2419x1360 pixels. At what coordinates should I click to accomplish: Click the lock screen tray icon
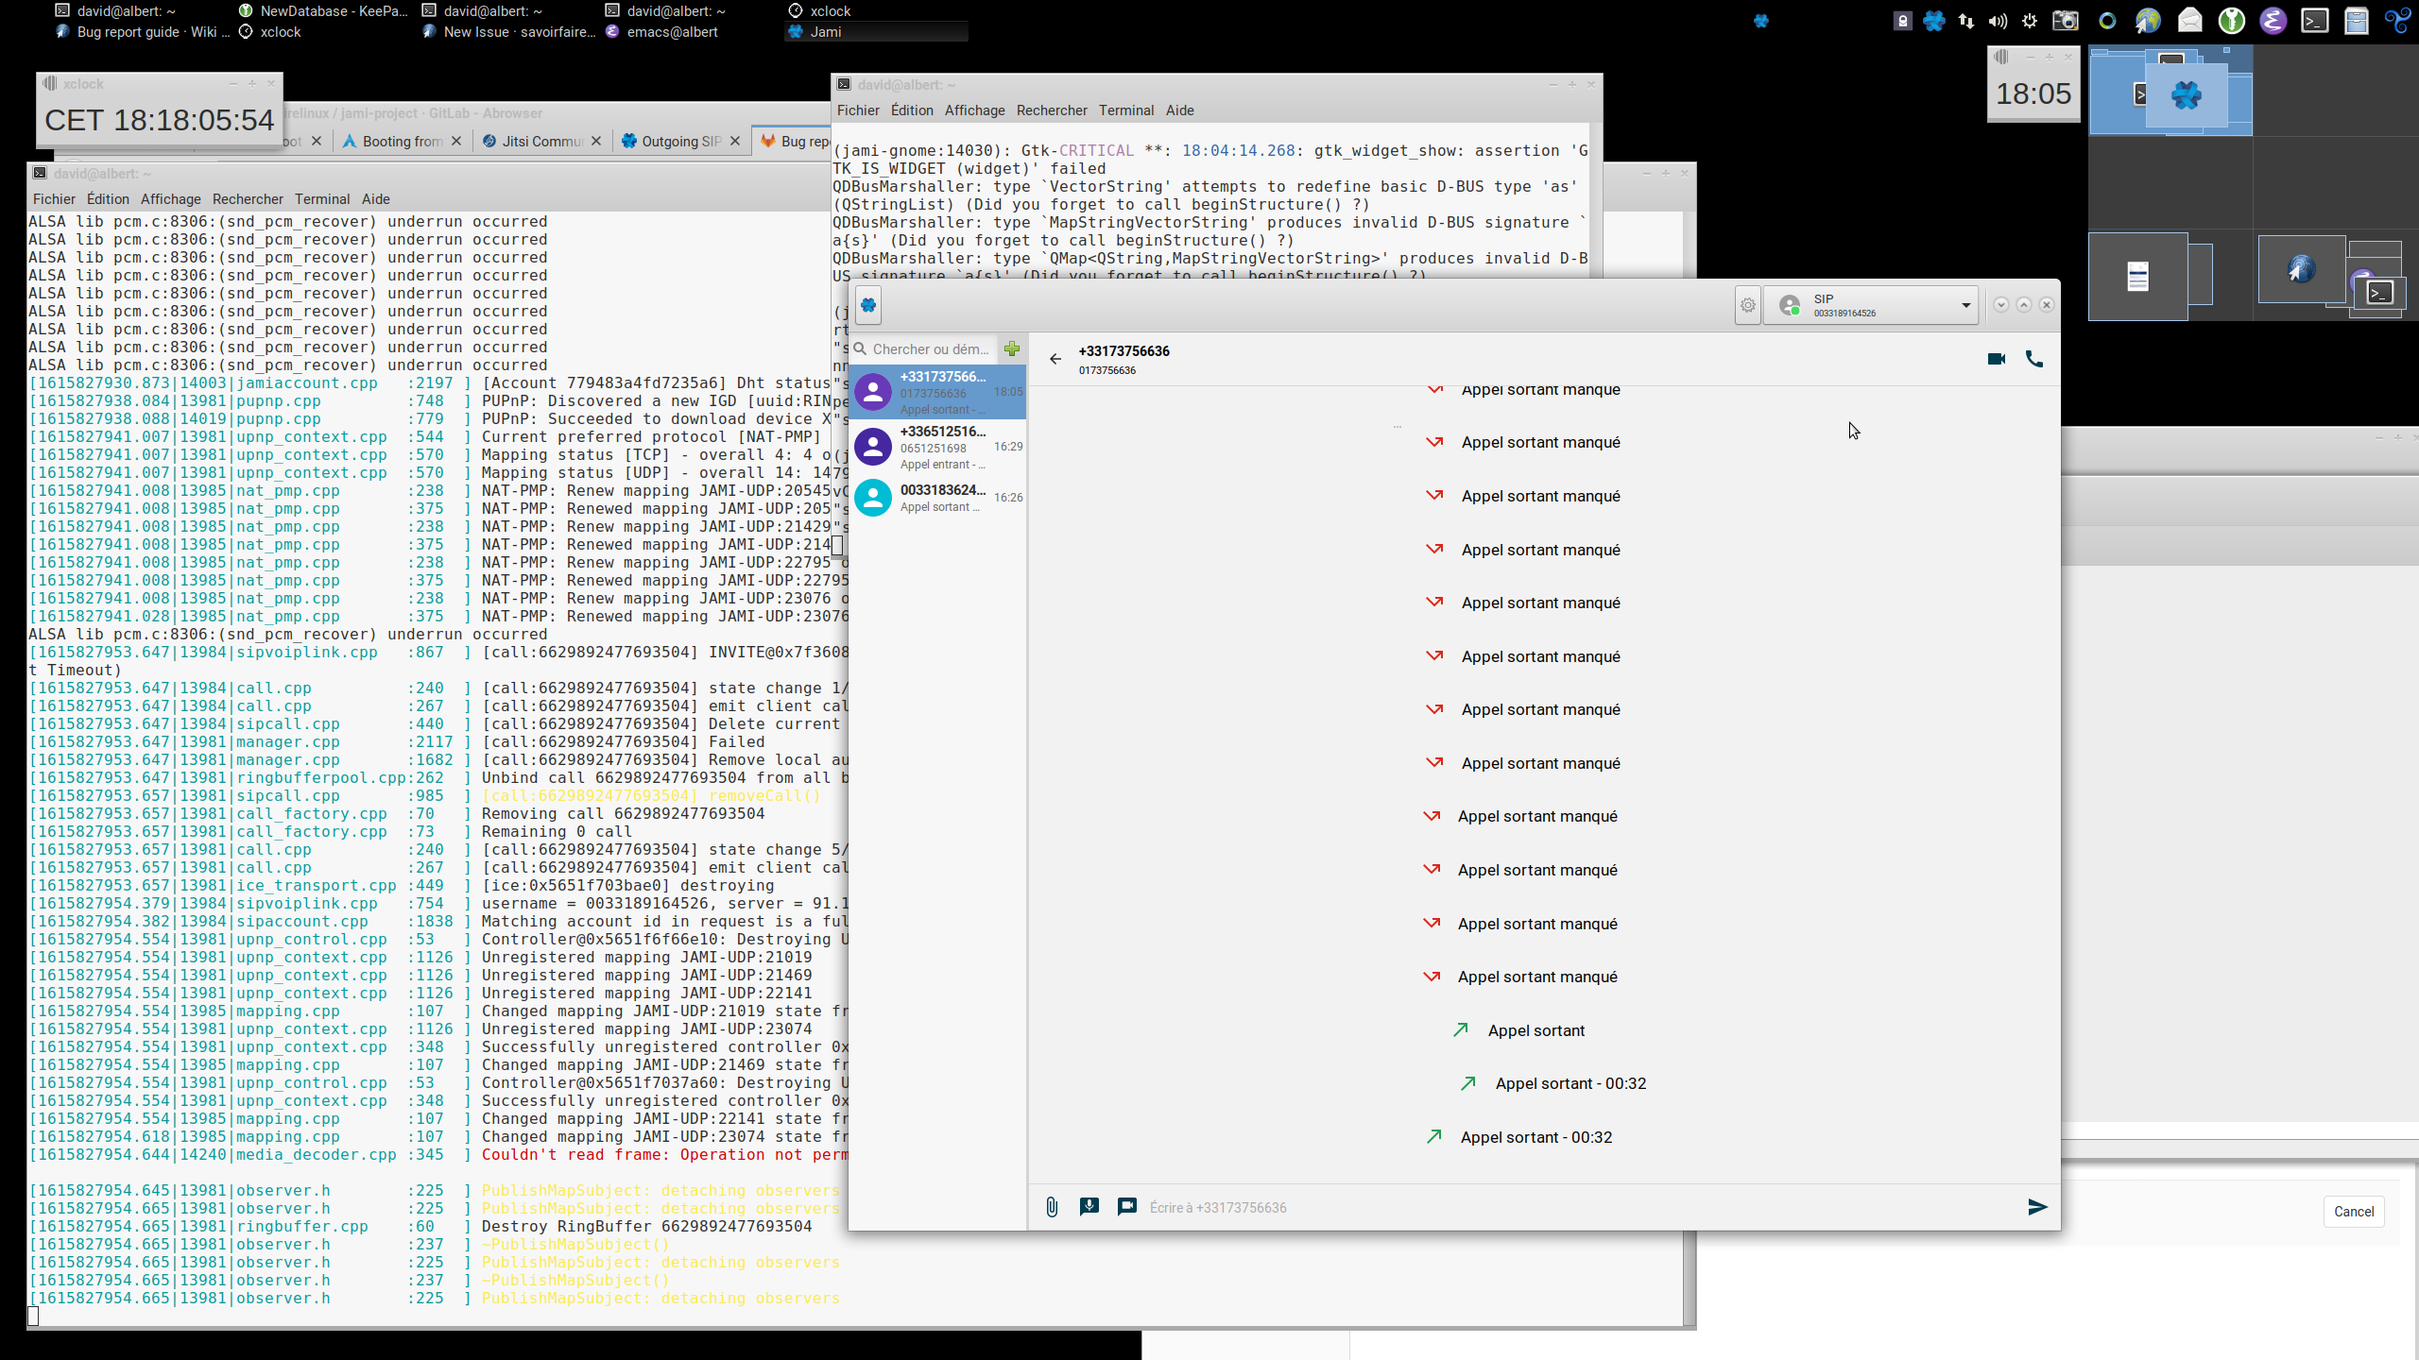point(1903,21)
